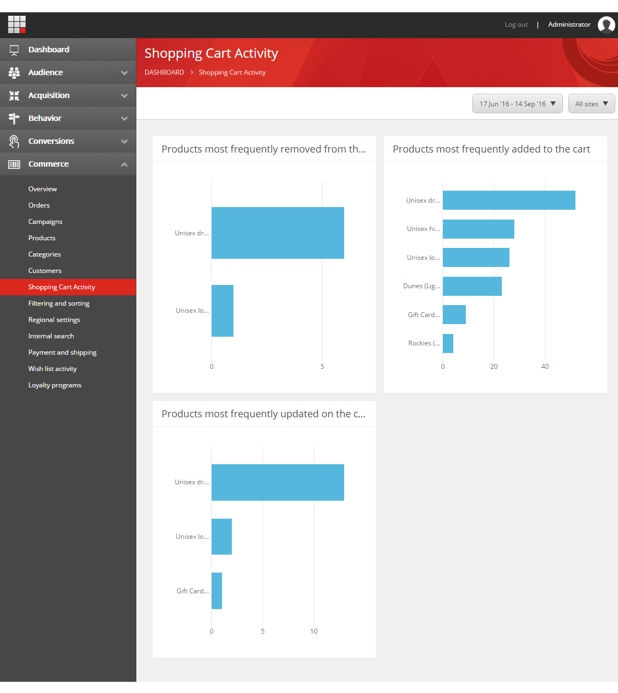Click the Audience people icon
The height and width of the screenshot is (693, 618).
[x=14, y=72]
